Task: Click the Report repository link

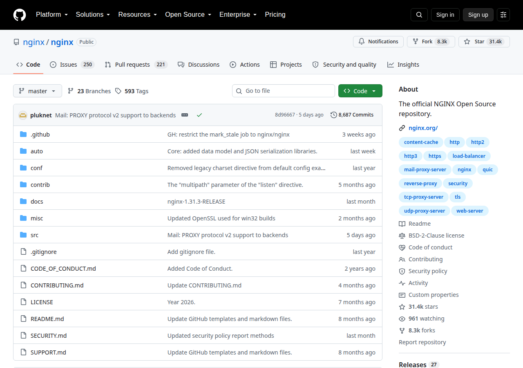Action: (422, 342)
